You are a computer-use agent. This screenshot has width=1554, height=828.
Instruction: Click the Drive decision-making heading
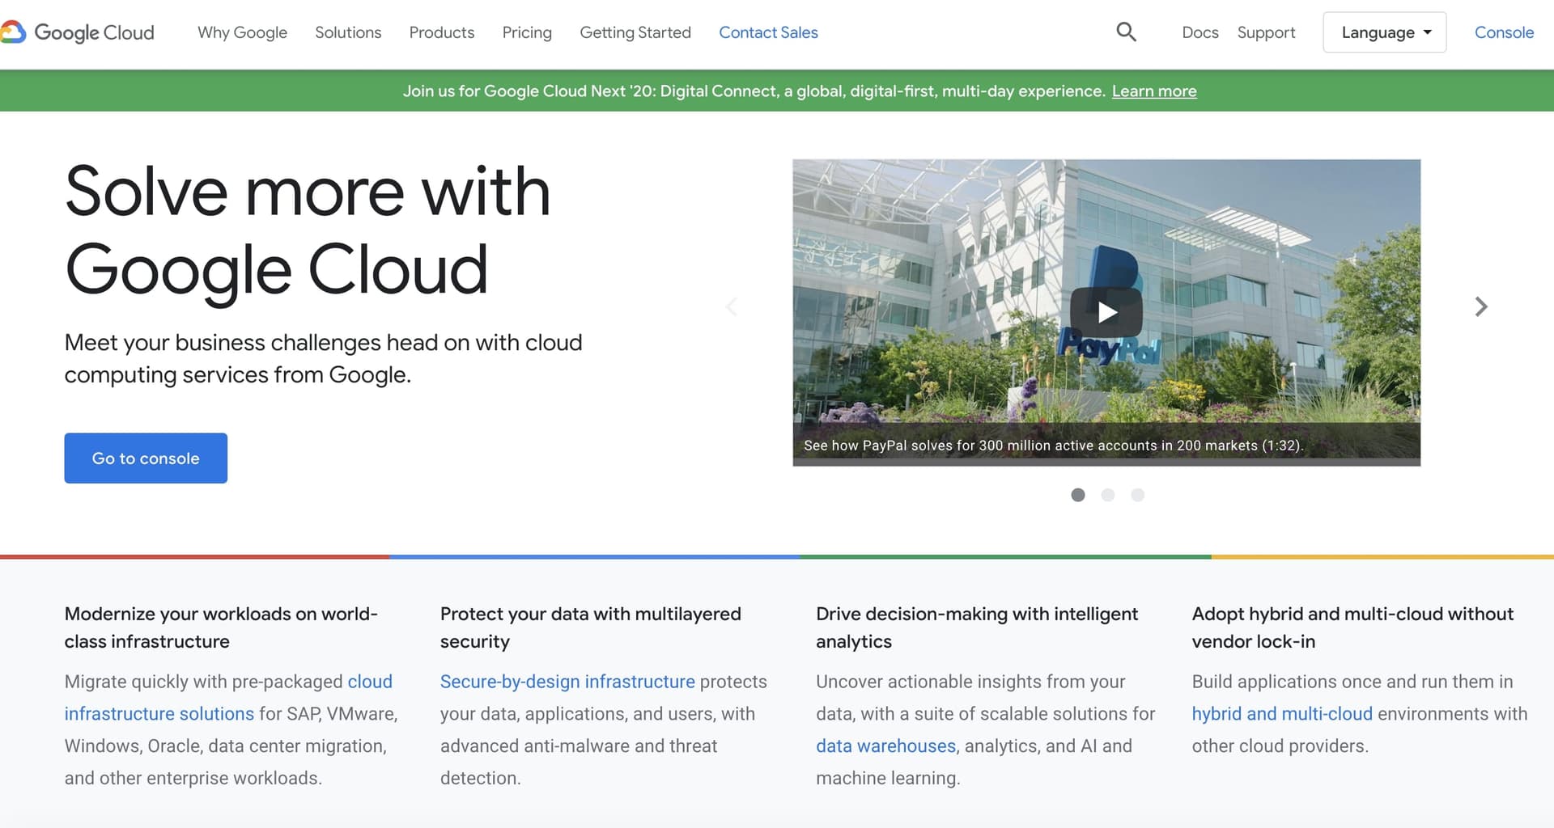click(977, 627)
